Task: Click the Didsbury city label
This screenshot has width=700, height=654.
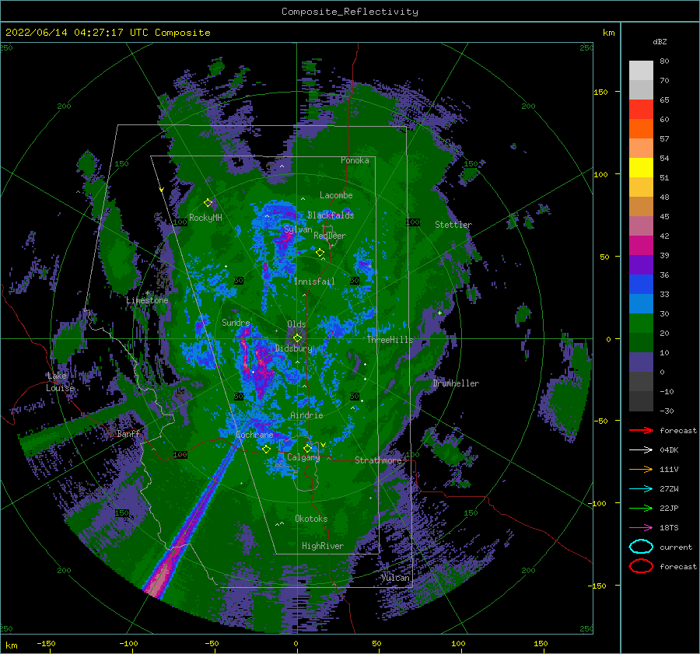Action: click(294, 348)
